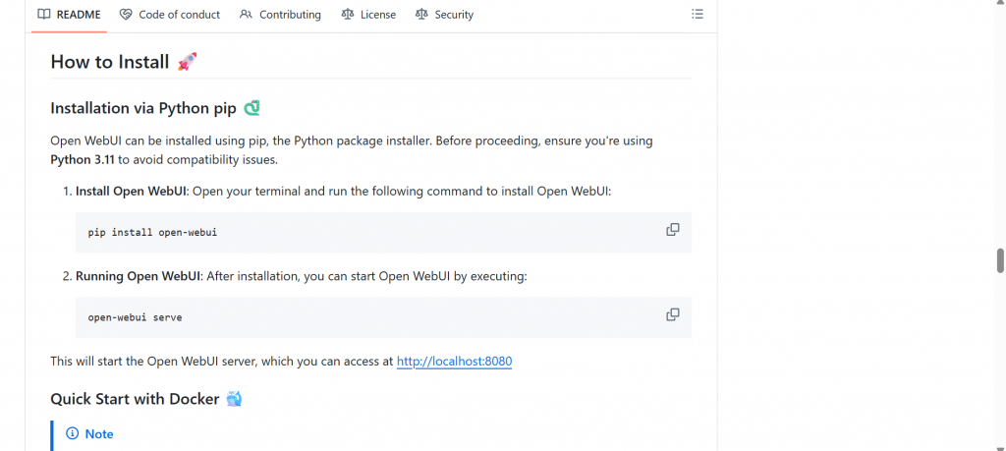Click the open-webui serve code text
The height and width of the screenshot is (451, 1006).
pyautogui.click(x=135, y=317)
